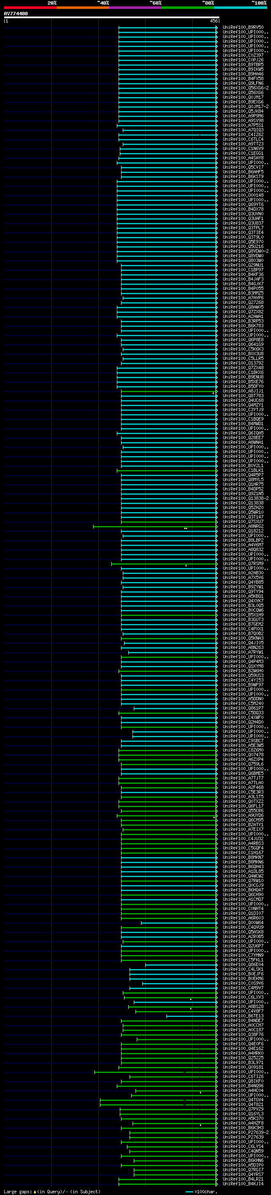Click UniRef100_B6KST9 label
Image resolution: width=271 pixels, height=1195 pixels.
point(243,176)
